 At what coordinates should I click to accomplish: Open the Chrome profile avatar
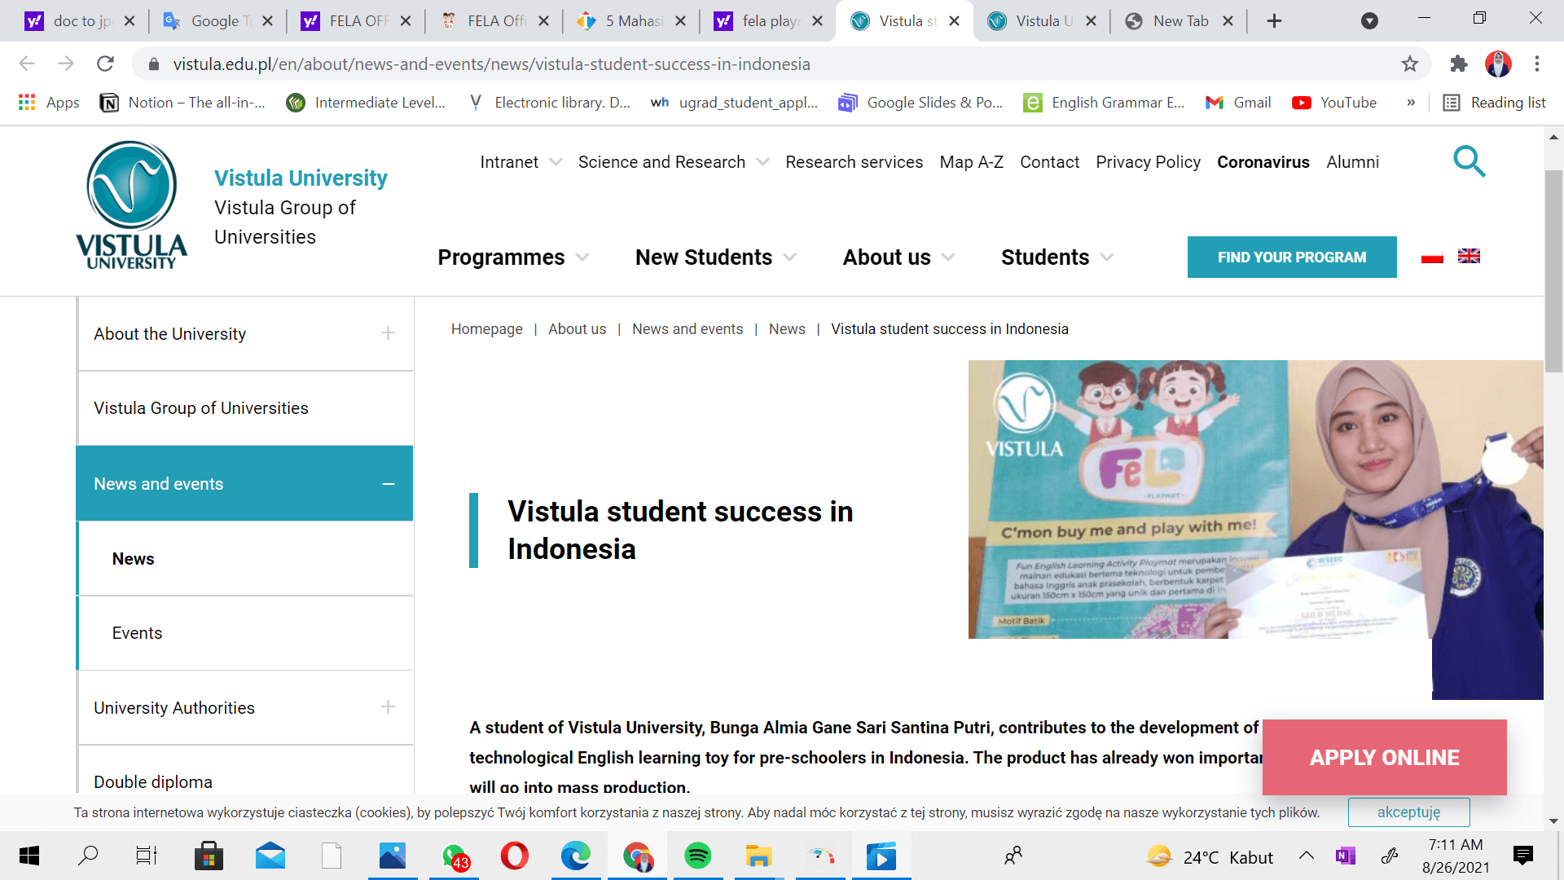[1500, 64]
